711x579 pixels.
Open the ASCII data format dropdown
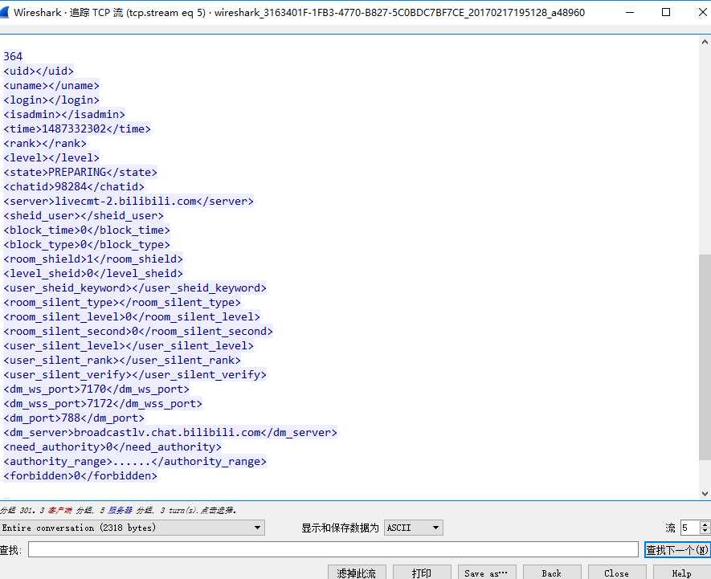(x=413, y=528)
